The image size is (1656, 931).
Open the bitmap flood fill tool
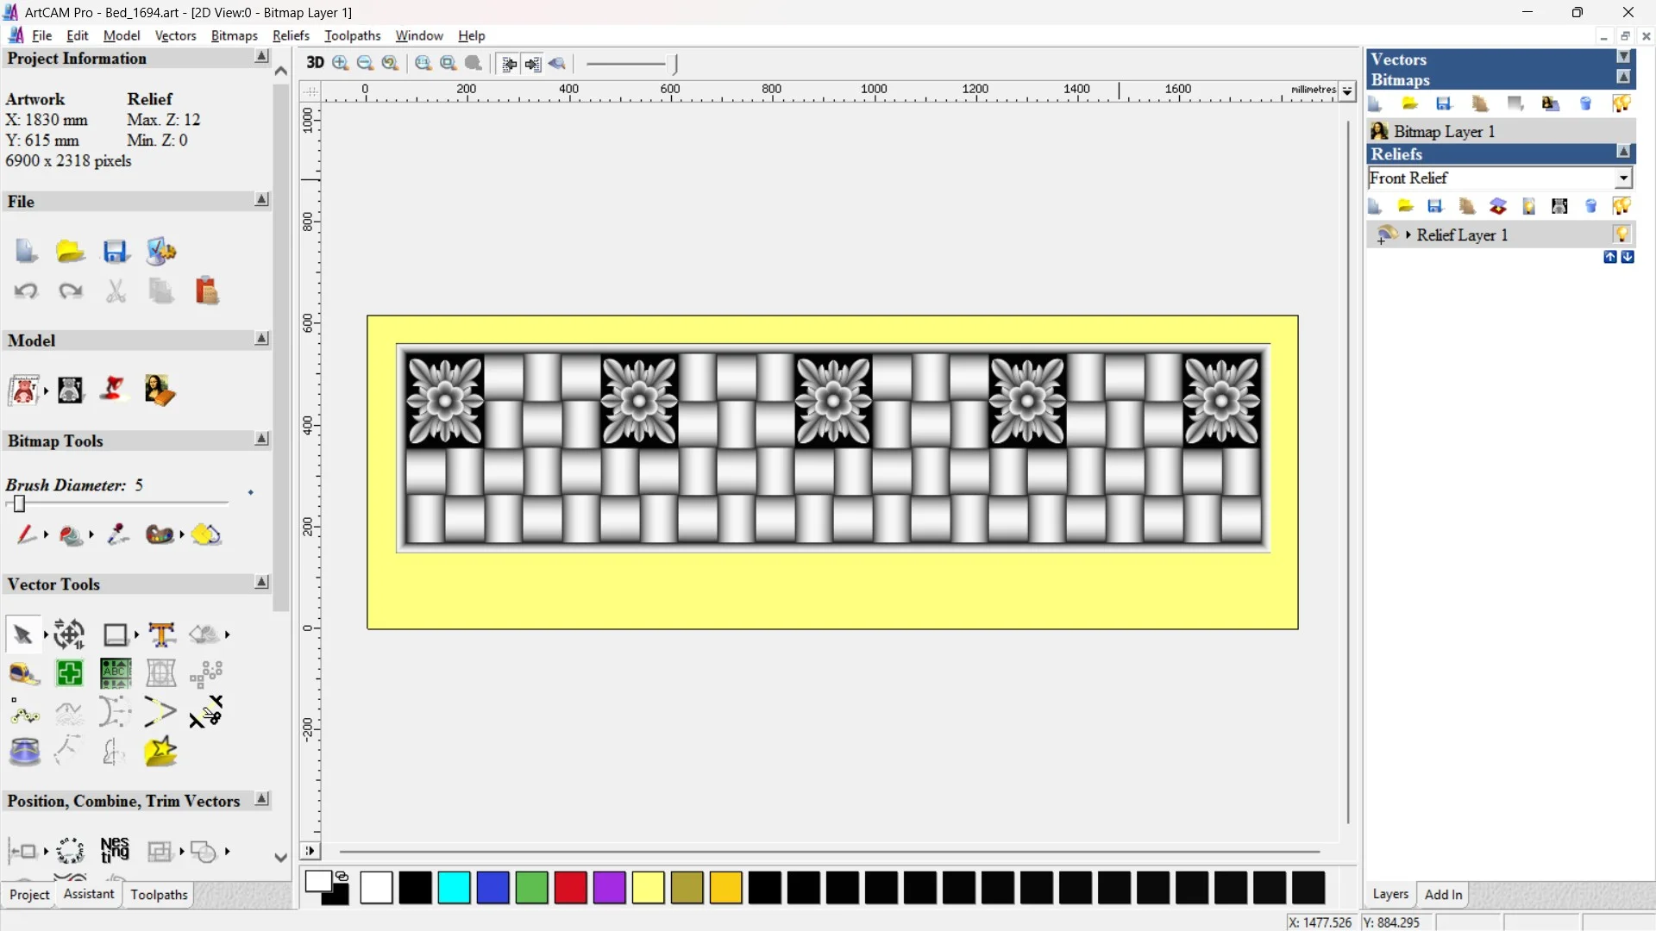71,535
